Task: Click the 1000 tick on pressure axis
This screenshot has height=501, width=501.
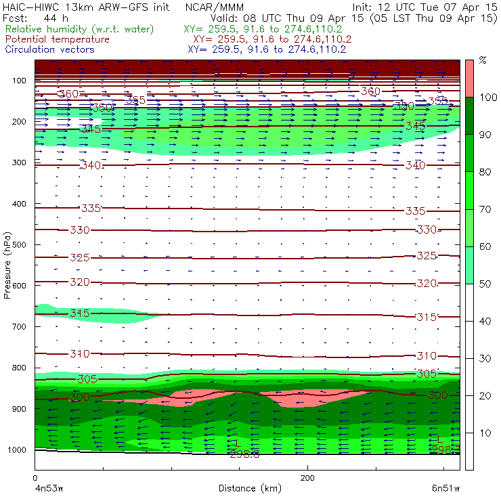Action: [x=17, y=450]
